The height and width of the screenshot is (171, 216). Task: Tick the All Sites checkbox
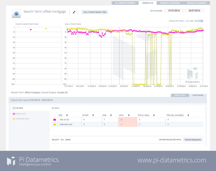(x=14, y=108)
